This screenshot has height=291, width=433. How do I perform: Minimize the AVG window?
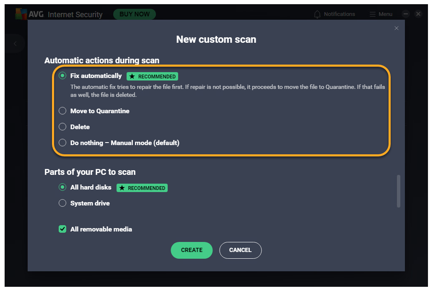point(405,14)
